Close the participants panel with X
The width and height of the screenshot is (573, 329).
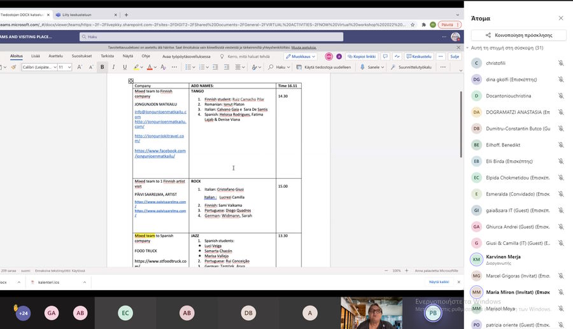(x=561, y=18)
